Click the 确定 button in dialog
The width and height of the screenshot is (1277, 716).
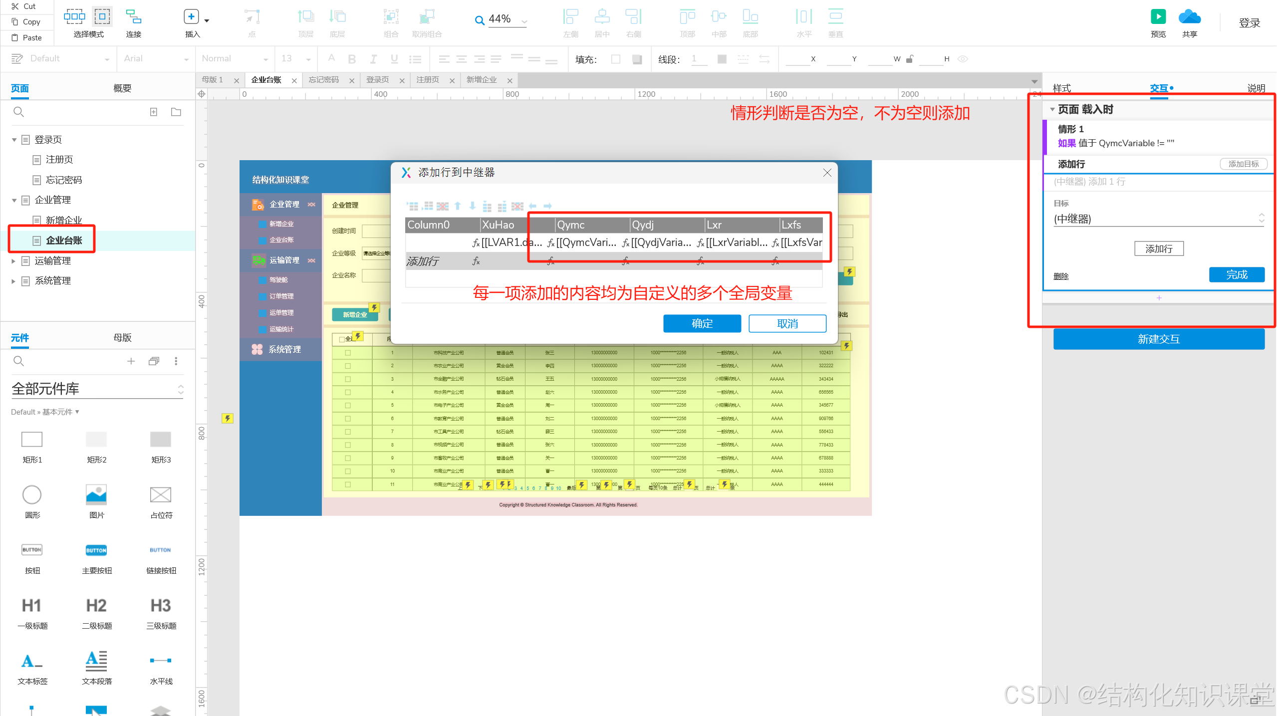click(702, 323)
